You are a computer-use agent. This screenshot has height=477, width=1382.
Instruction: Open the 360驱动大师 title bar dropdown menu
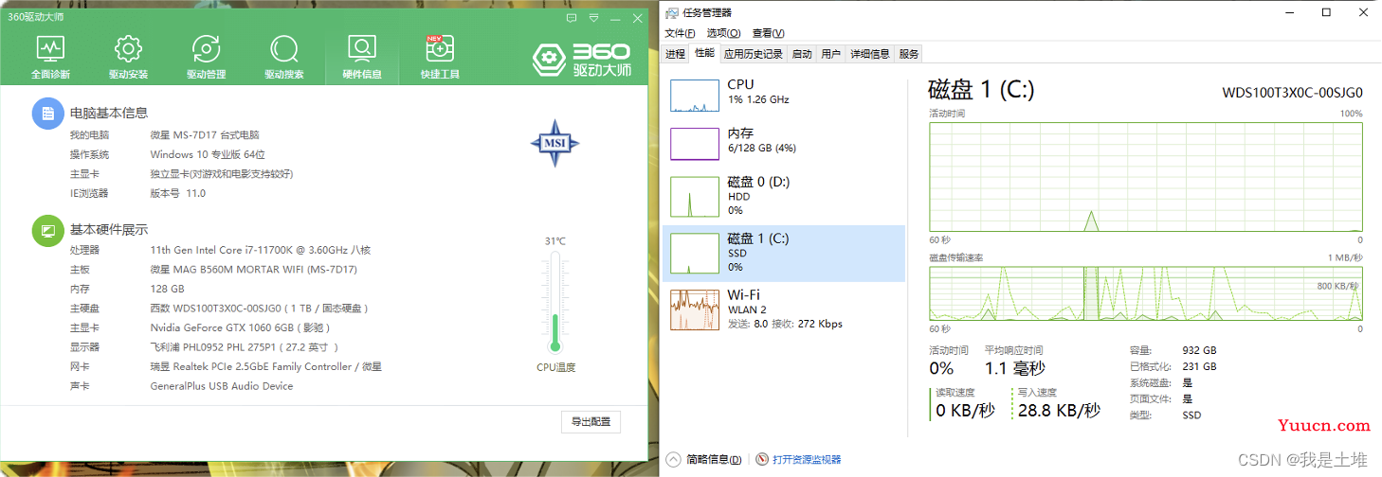594,17
